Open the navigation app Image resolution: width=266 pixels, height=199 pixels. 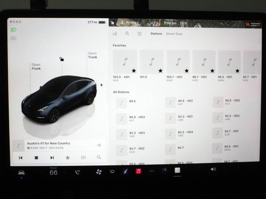tap(126, 172)
